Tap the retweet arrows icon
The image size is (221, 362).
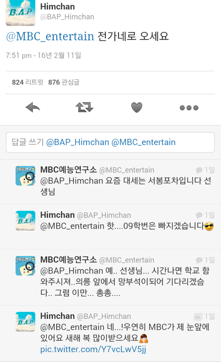tap(84, 107)
